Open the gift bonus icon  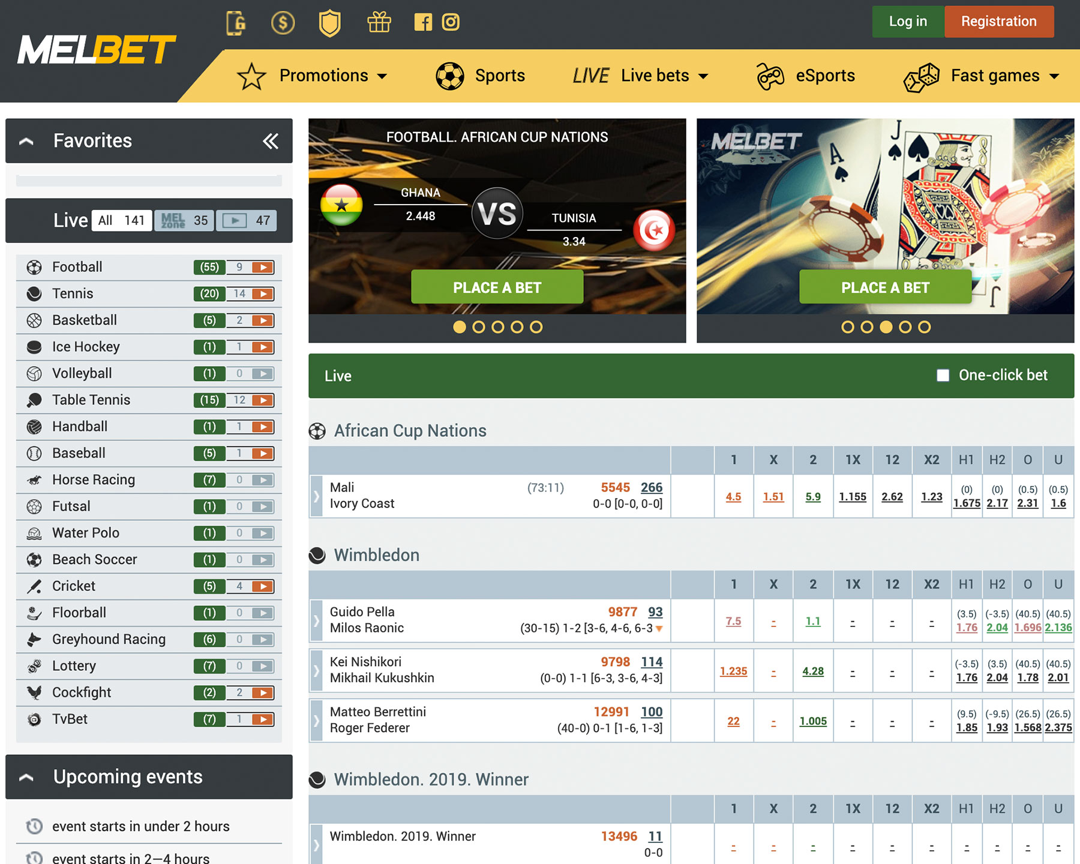click(x=379, y=22)
